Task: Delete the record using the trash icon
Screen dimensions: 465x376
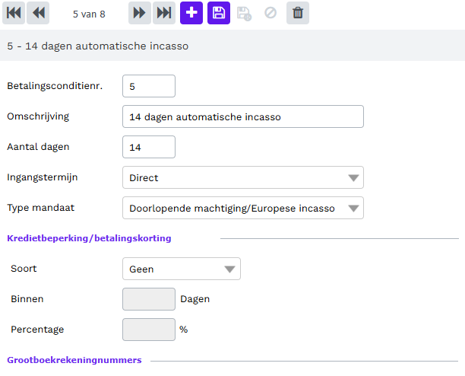Action: click(x=298, y=13)
